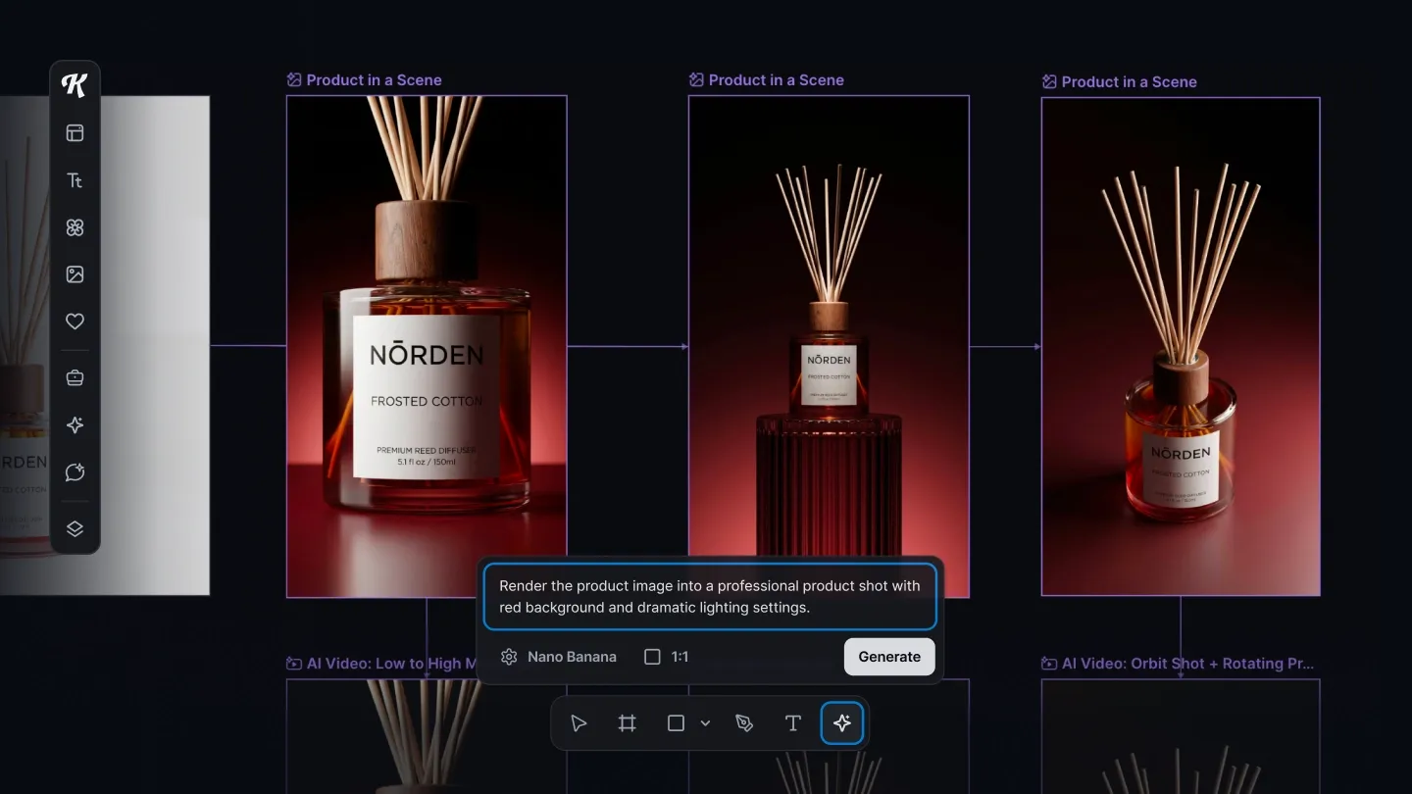Image resolution: width=1412 pixels, height=794 pixels.
Task: Open the elements flower-icon panel
Action: (x=75, y=227)
